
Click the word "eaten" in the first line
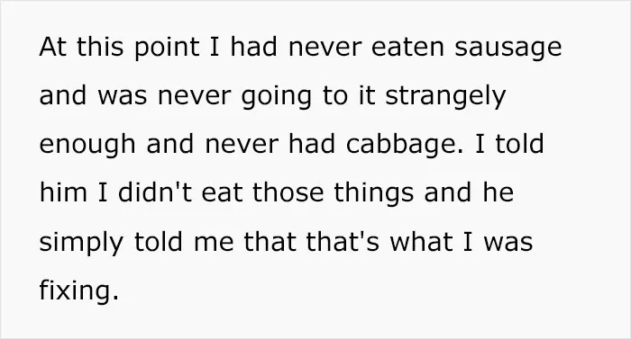pos(407,47)
